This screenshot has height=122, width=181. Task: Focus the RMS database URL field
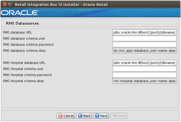(145, 32)
